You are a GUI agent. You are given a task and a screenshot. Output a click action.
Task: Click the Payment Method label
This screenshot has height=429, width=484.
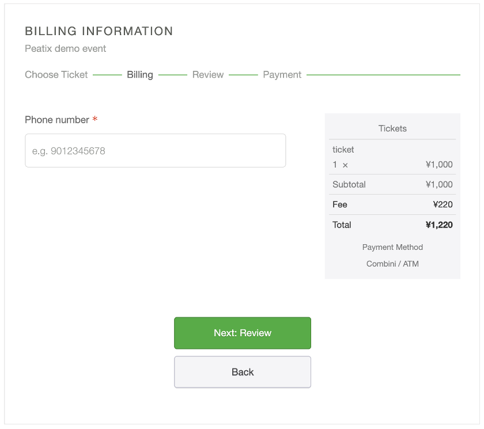pyautogui.click(x=392, y=247)
